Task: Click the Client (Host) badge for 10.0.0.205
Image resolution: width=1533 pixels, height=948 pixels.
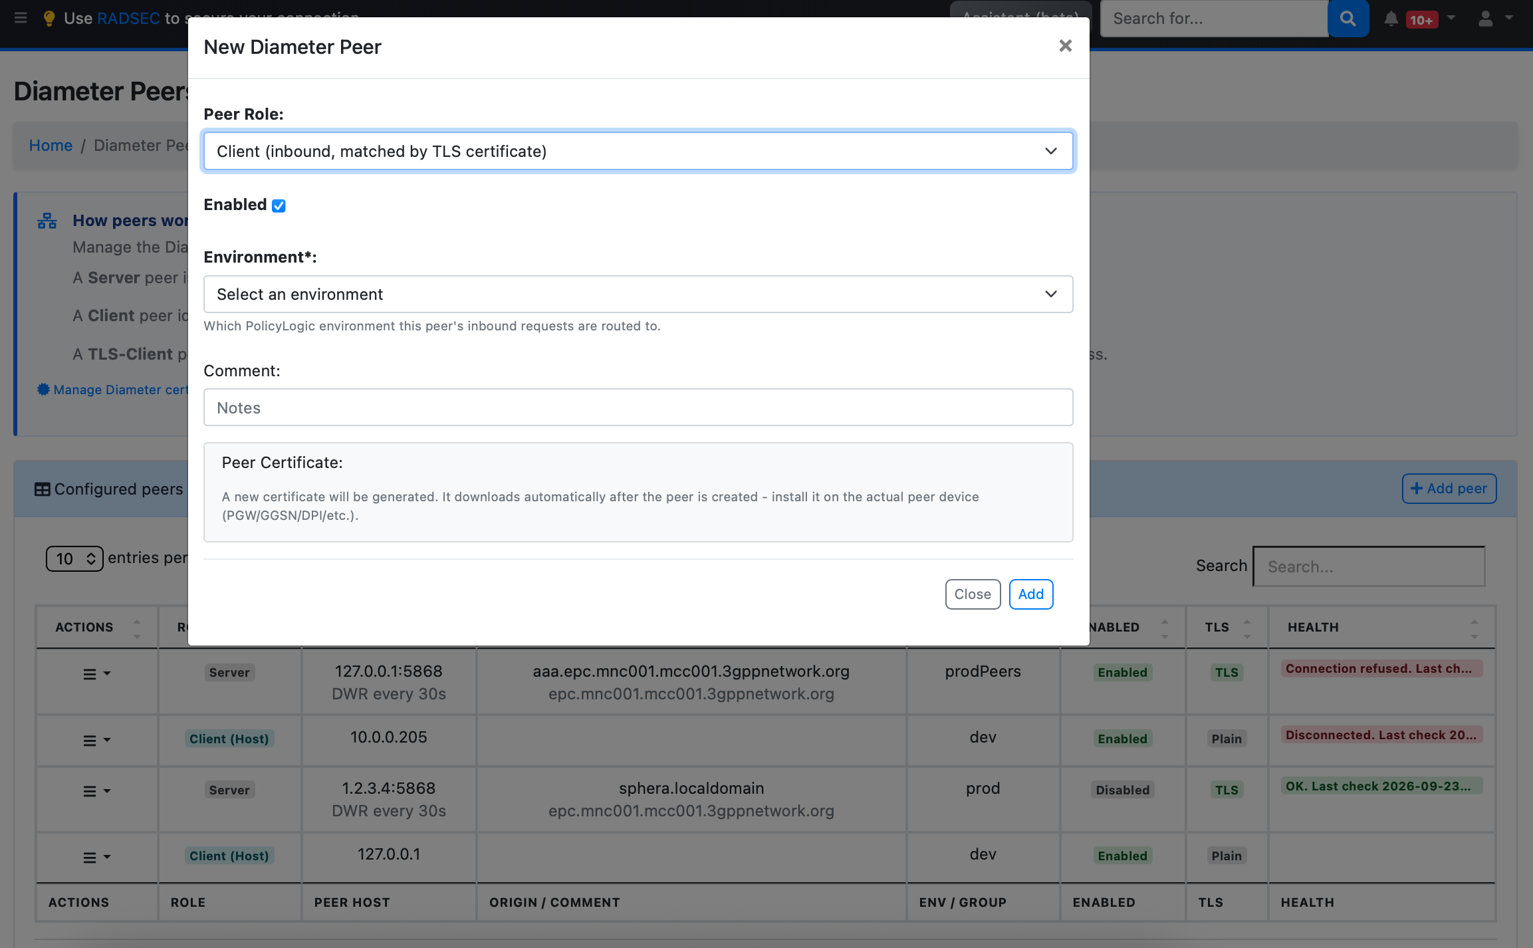Action: (229, 739)
